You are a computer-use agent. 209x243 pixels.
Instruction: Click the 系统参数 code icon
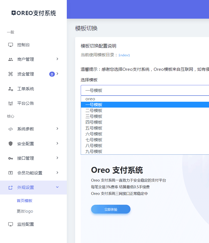pos(11,129)
